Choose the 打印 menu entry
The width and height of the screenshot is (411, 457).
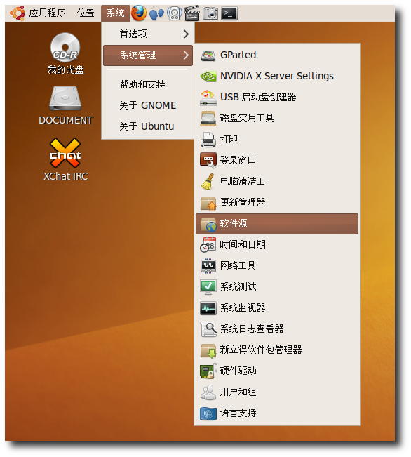tap(277, 139)
